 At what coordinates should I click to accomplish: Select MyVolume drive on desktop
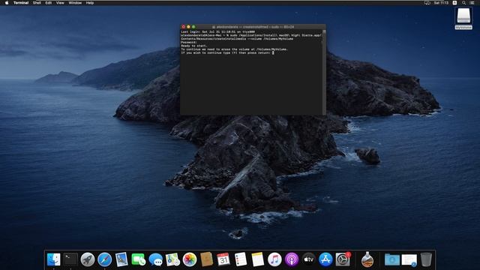pyautogui.click(x=463, y=18)
